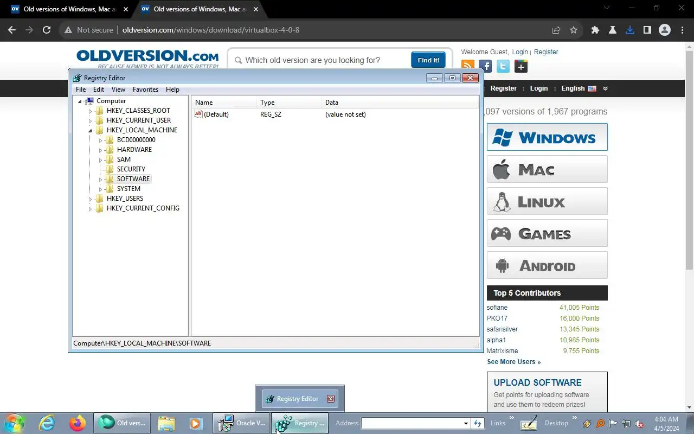Click the Chrome side panel icon
This screenshot has height=434, width=694.
coord(647,30)
